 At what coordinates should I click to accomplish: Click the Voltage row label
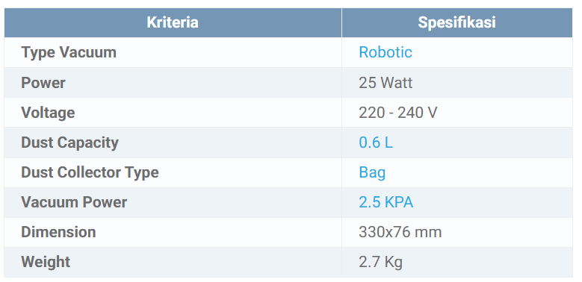pyautogui.click(x=48, y=113)
